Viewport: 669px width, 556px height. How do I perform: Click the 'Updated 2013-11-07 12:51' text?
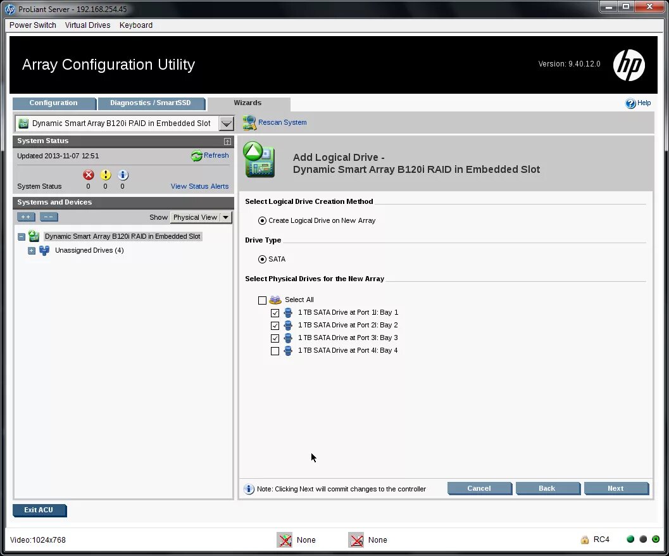(58, 156)
